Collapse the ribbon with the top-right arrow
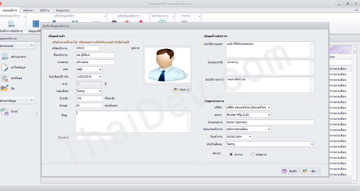360x191 pixels. 356,10
